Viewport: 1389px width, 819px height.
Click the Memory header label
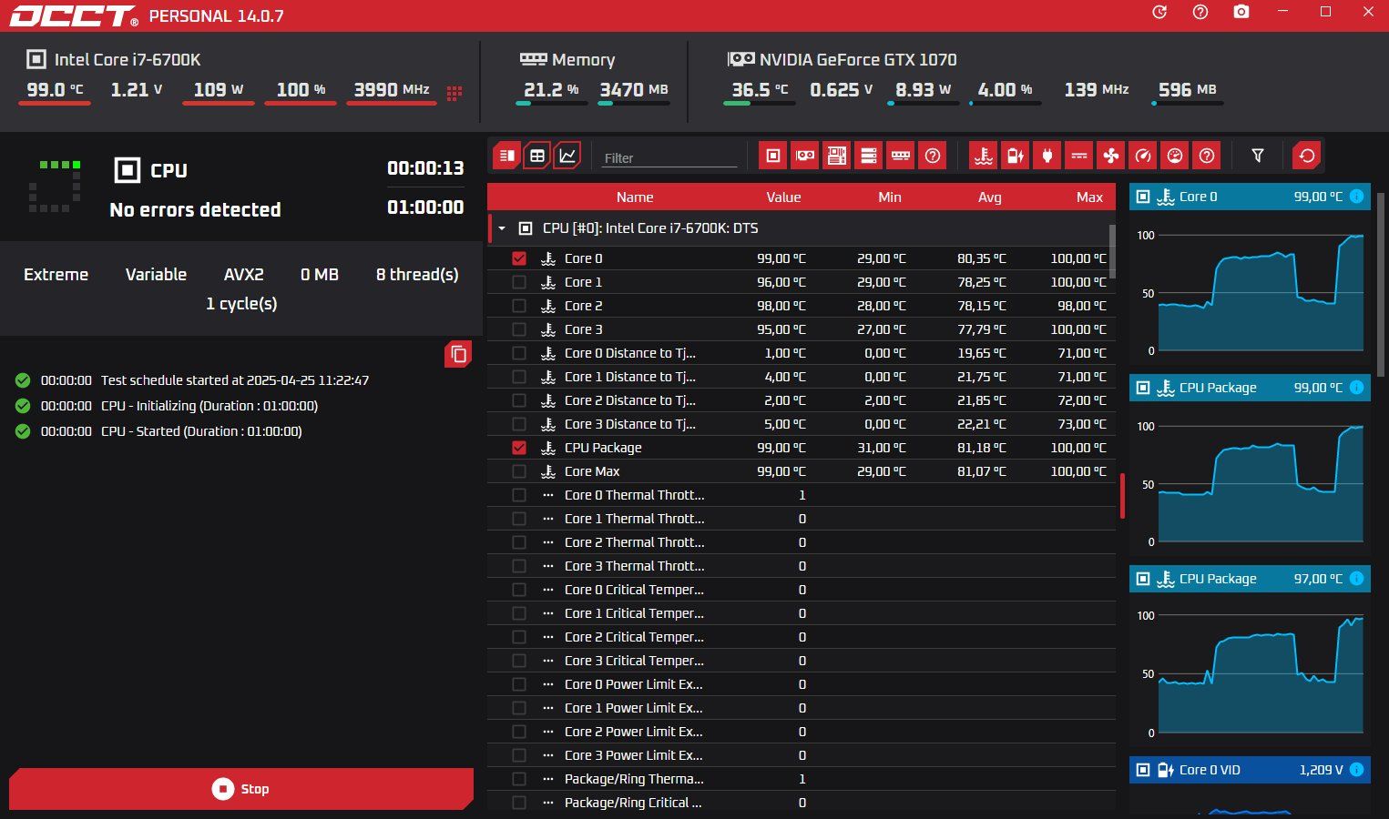[583, 60]
